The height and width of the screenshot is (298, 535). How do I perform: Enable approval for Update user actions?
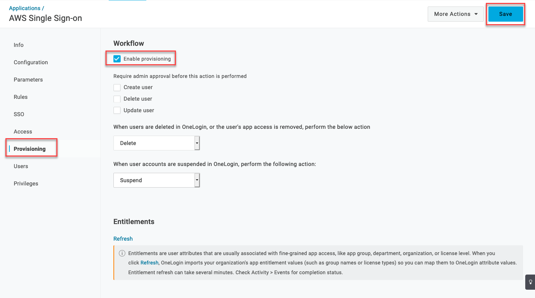(x=117, y=110)
